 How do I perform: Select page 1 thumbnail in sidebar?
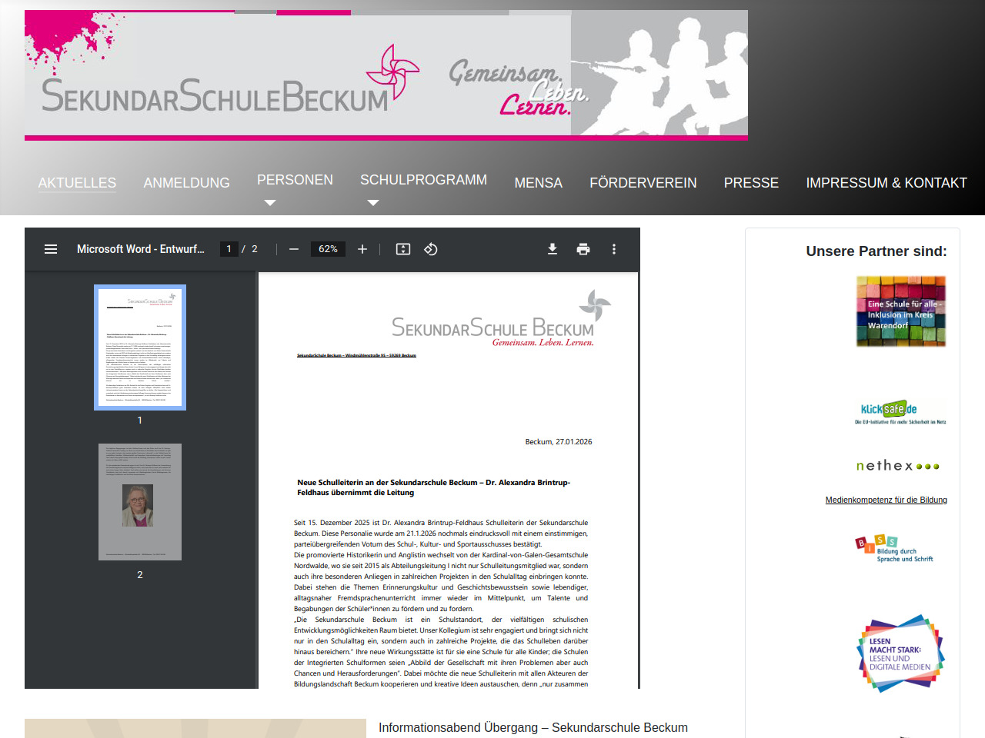coord(140,347)
